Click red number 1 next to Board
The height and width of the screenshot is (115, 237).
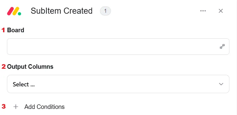point(3,30)
